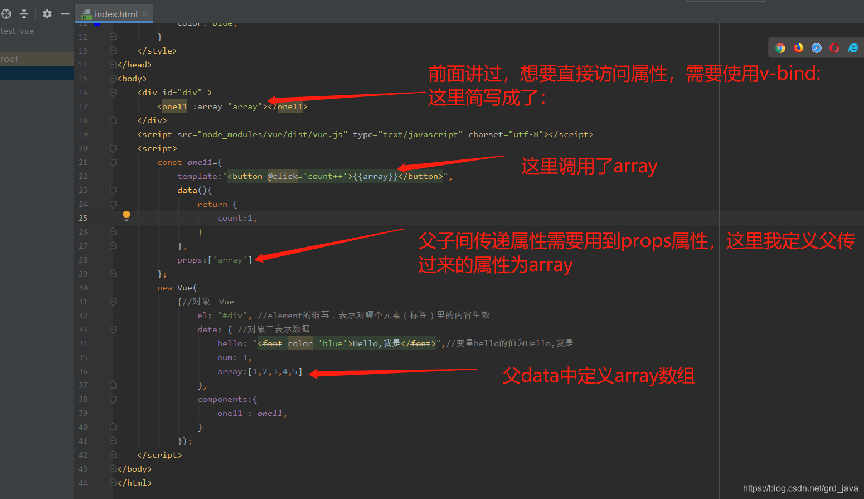Click fold end marker on line 43 </body>
Screen dimensions: 864x499
tap(113, 469)
